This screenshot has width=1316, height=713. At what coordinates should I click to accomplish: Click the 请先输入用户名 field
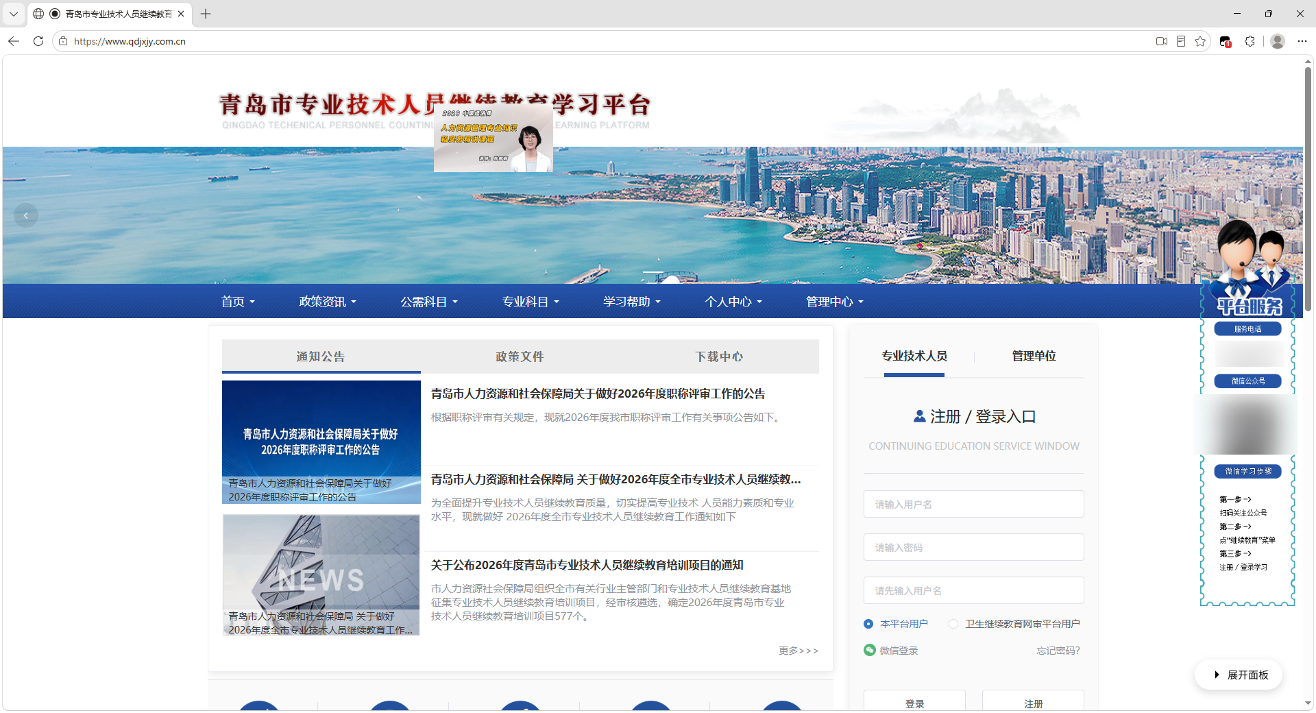[973, 590]
